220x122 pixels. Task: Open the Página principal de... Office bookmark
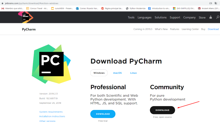coord(112,9)
